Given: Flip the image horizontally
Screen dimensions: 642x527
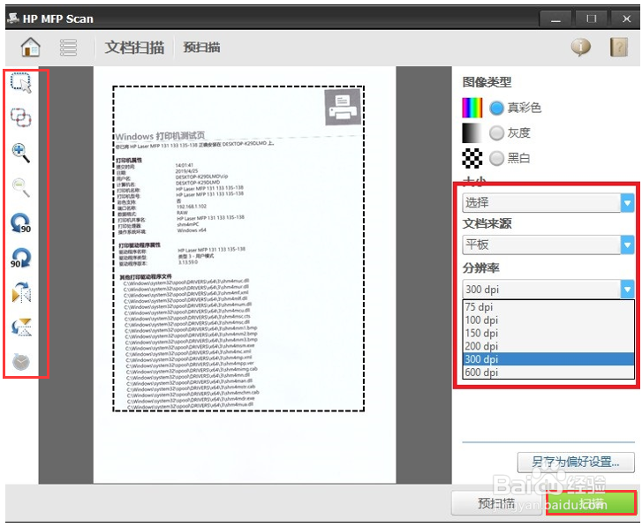Looking at the screenshot, I should (x=21, y=292).
